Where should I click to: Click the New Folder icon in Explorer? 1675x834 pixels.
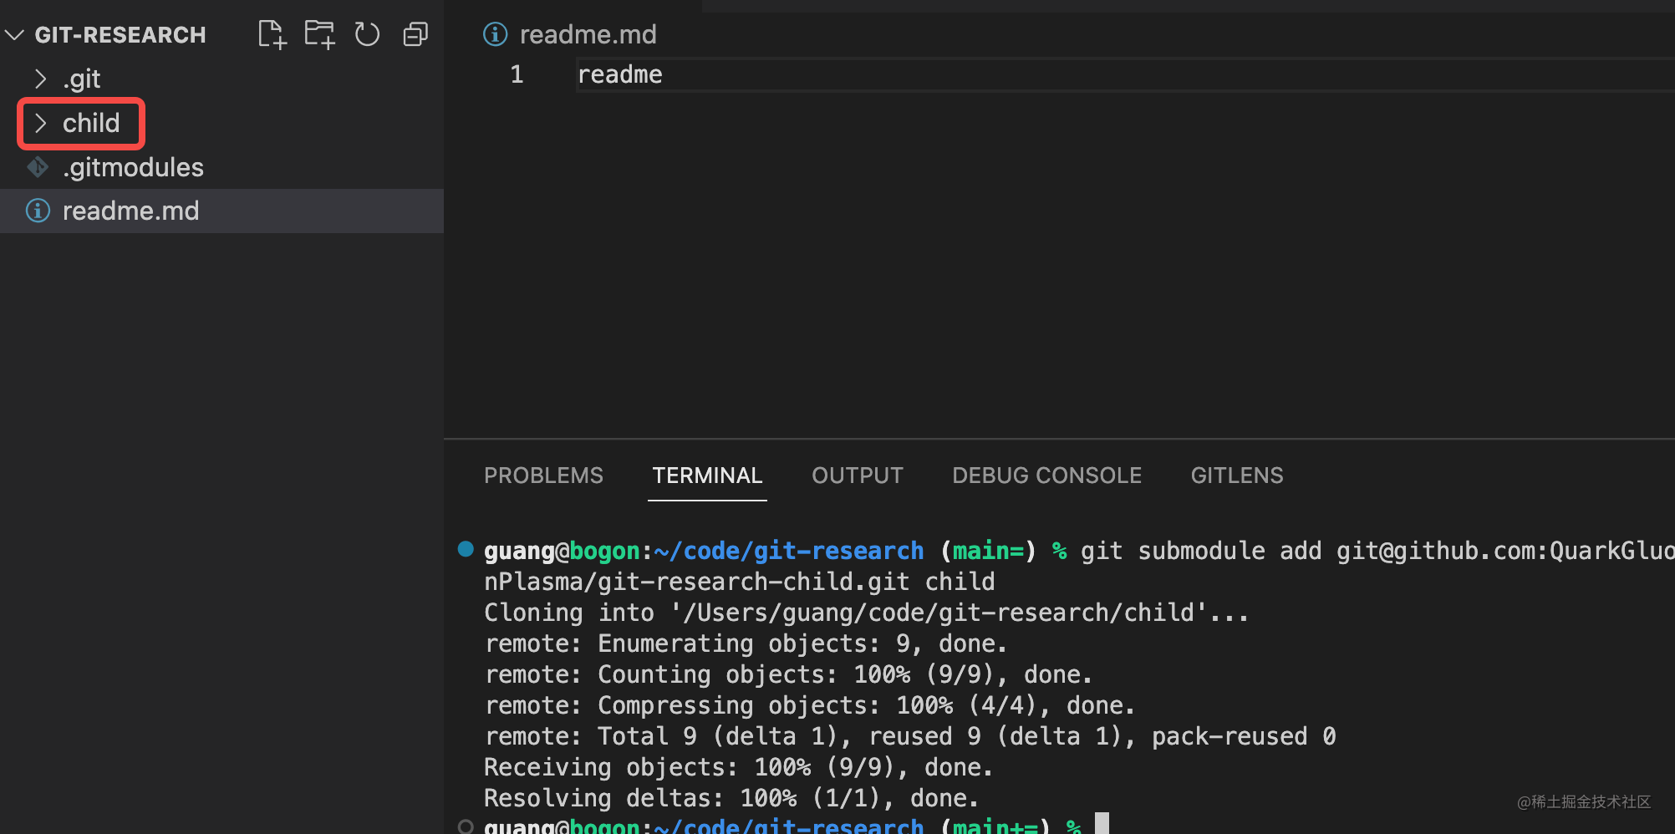point(318,34)
